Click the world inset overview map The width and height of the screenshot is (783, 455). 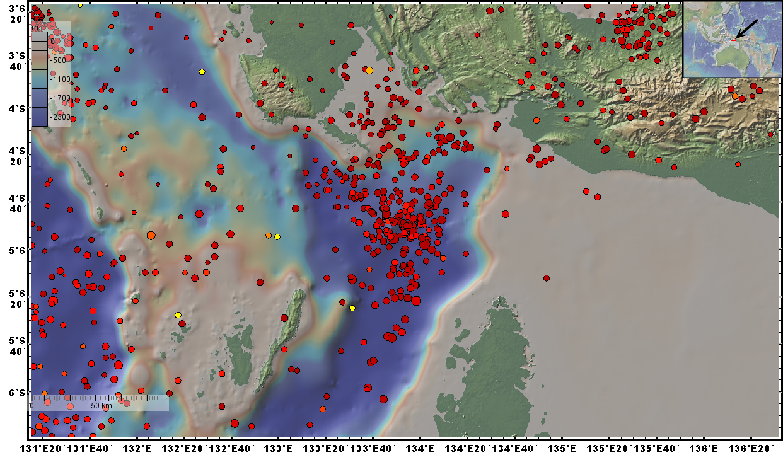tap(733, 39)
